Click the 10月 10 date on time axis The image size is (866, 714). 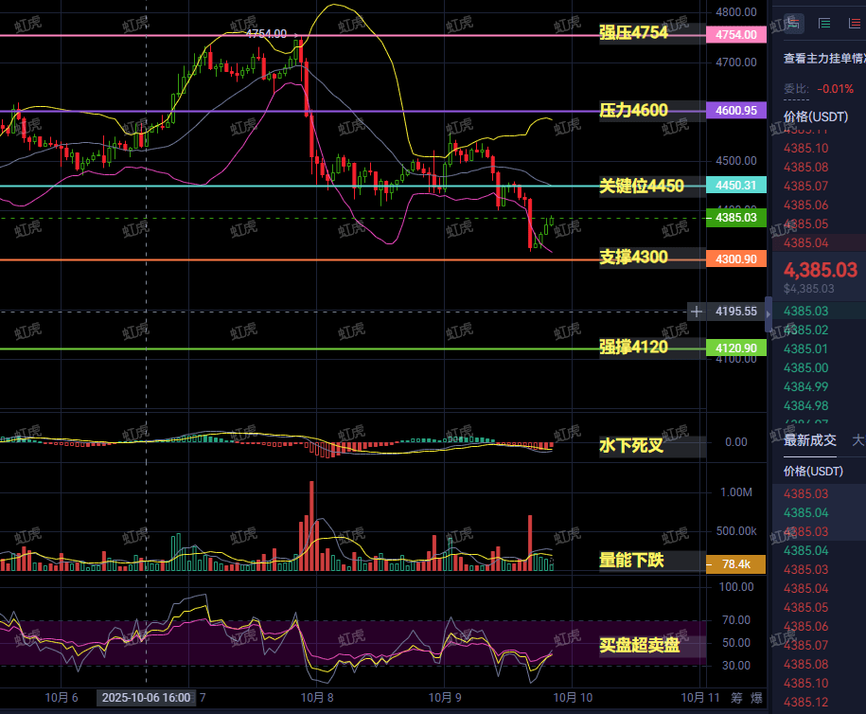point(573,698)
